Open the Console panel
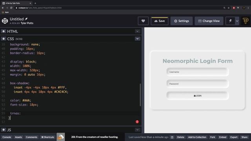This screenshot has height=141, width=251. coord(7,137)
